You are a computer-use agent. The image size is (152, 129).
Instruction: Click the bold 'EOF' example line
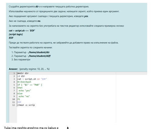point(11,38)
